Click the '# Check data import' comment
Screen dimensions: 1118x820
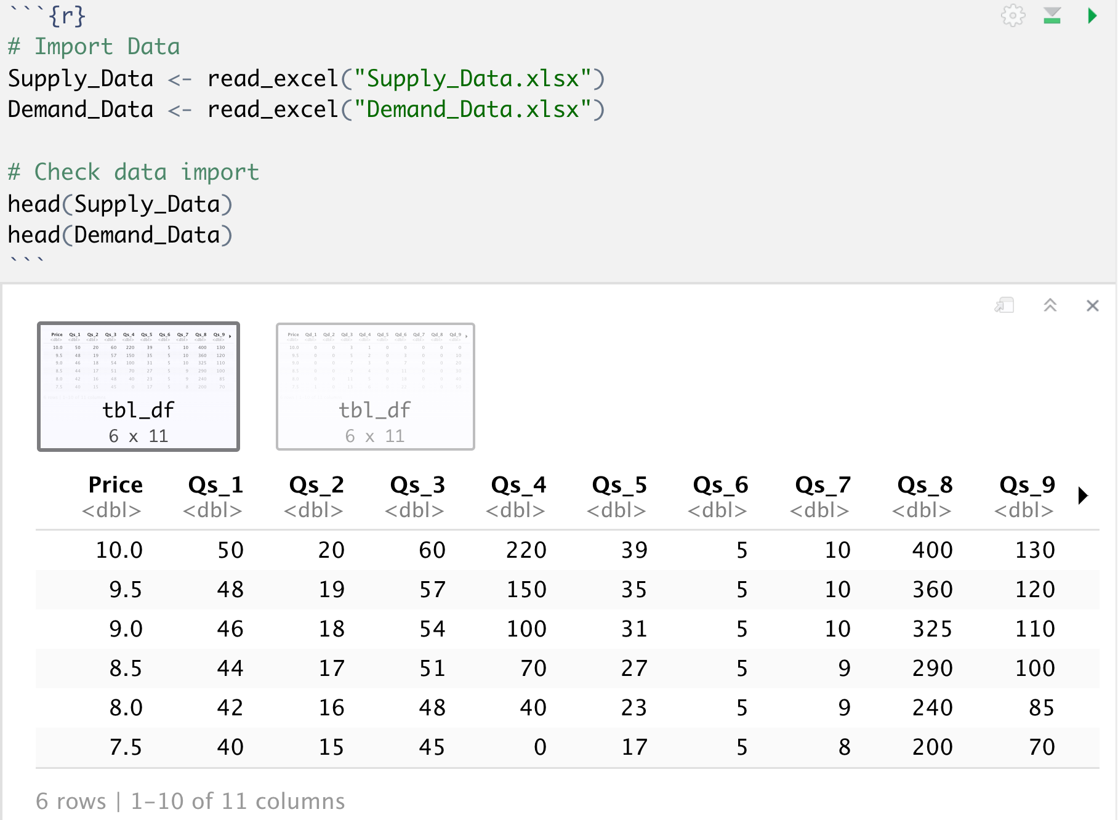point(133,172)
